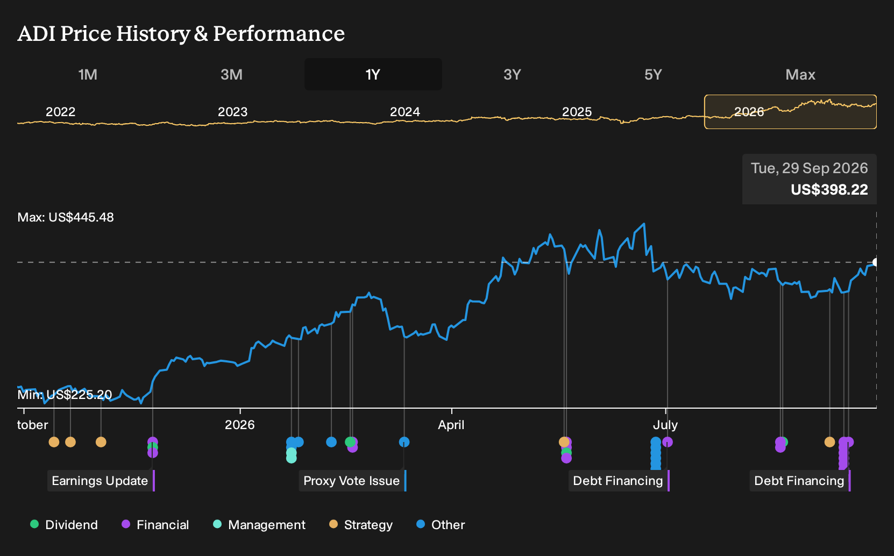The image size is (894, 556).
Task: Toggle the Financial legend filter
Action: click(x=155, y=525)
